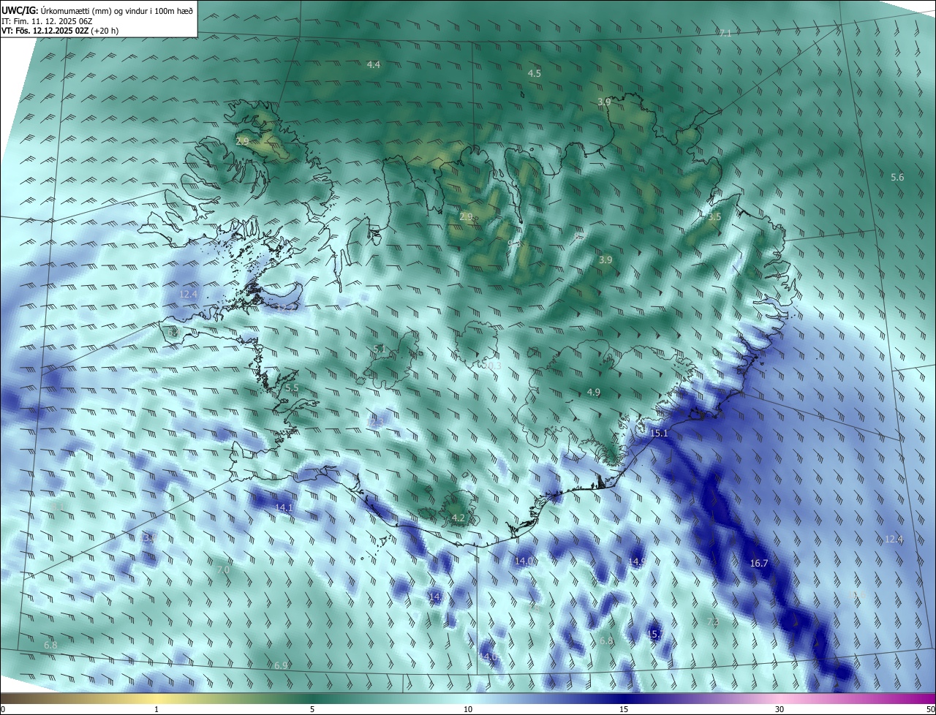The image size is (936, 715).
Task: Click the 16.7 peak value label
Action: [759, 564]
